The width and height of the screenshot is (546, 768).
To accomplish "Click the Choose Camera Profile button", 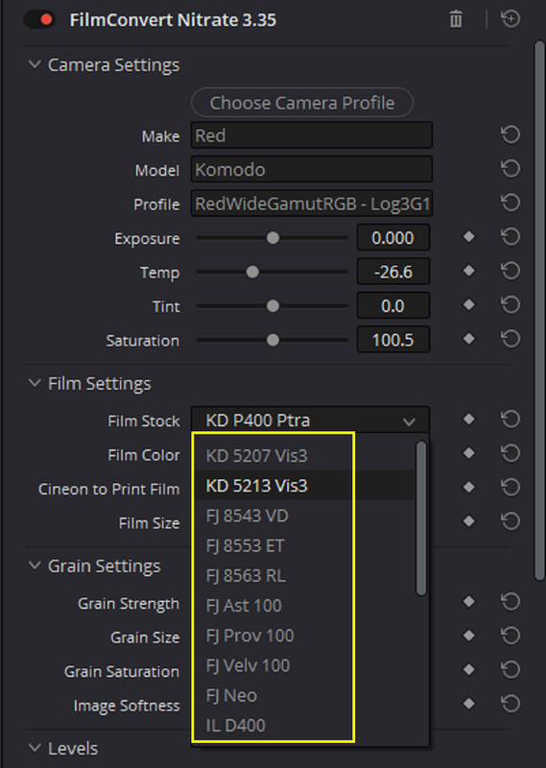I will (302, 103).
